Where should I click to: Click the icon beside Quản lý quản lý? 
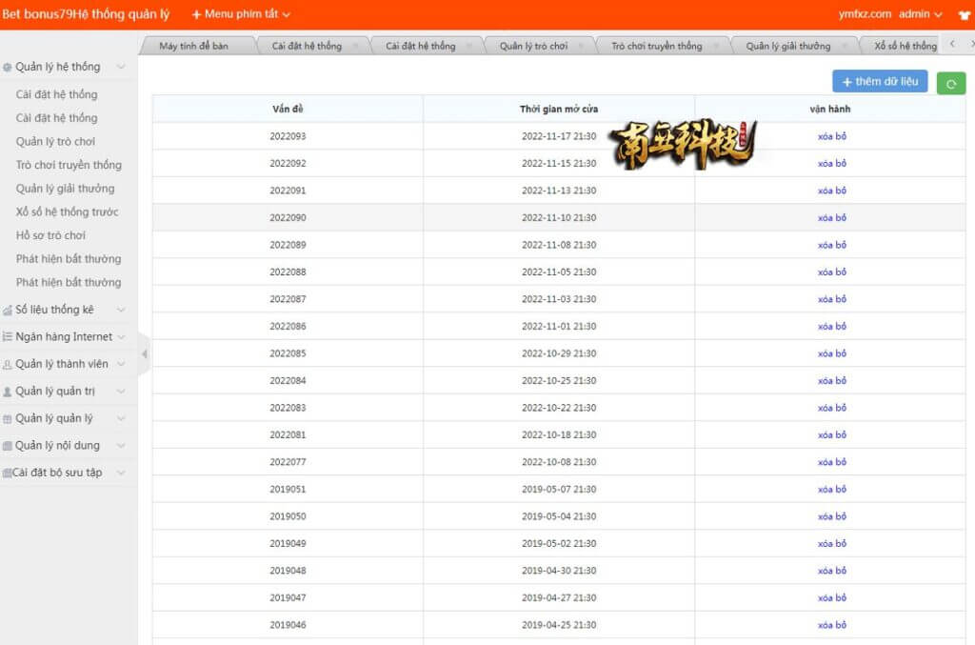point(8,418)
